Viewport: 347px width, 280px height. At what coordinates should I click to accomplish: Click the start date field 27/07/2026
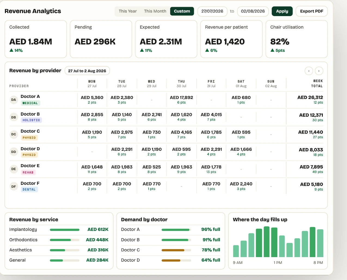pyautogui.click(x=212, y=11)
